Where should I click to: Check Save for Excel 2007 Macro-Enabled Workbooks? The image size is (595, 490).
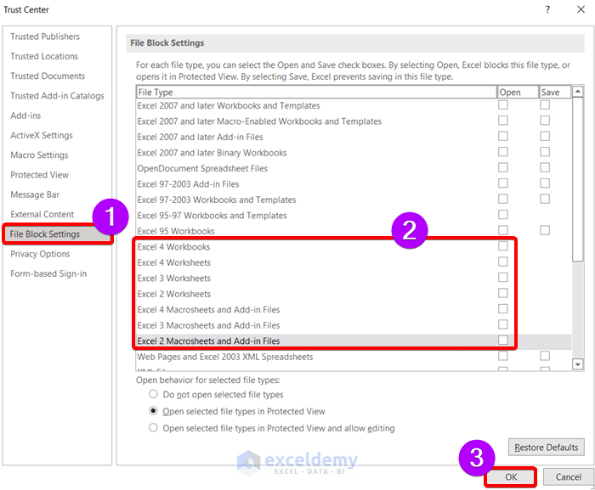click(x=545, y=121)
